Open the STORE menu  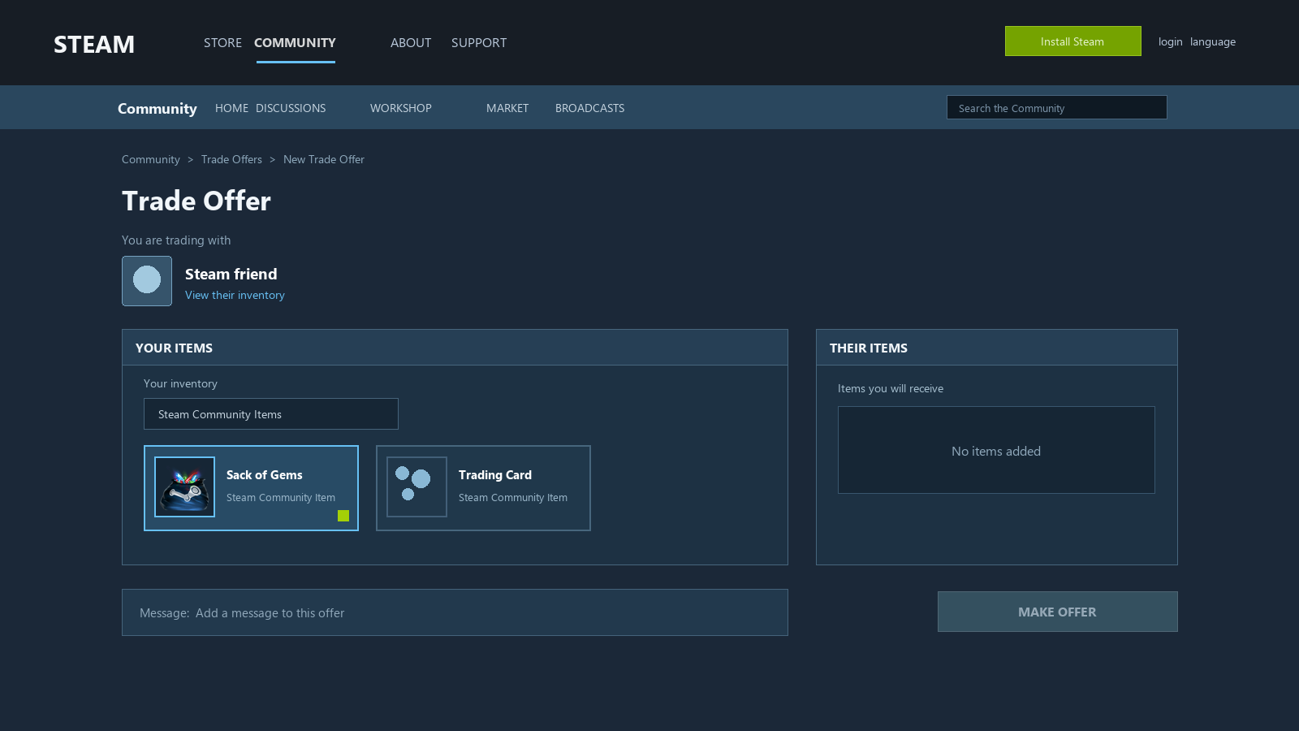(222, 43)
